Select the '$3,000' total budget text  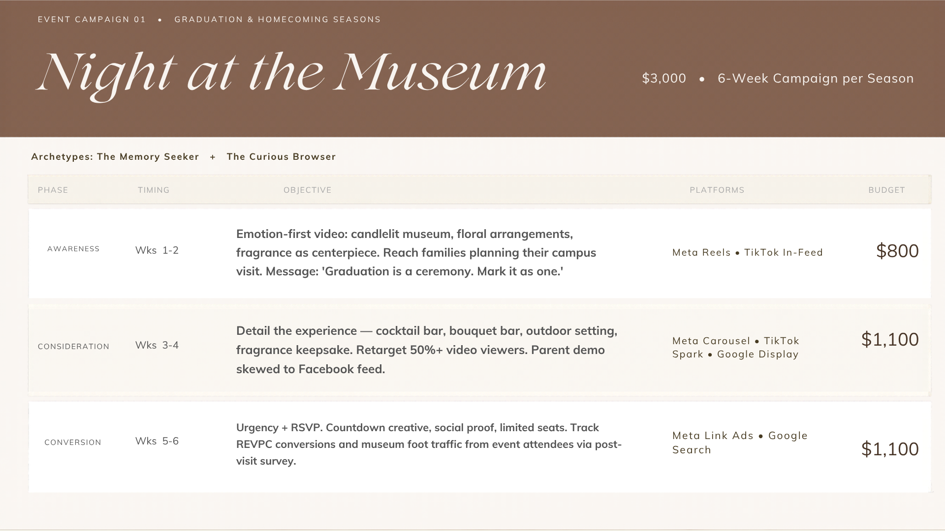click(x=664, y=79)
